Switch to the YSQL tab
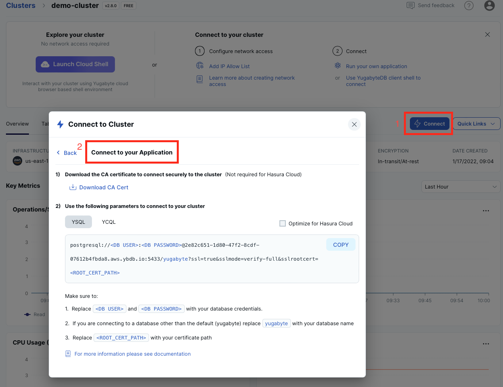The width and height of the screenshot is (503, 387). (x=78, y=222)
